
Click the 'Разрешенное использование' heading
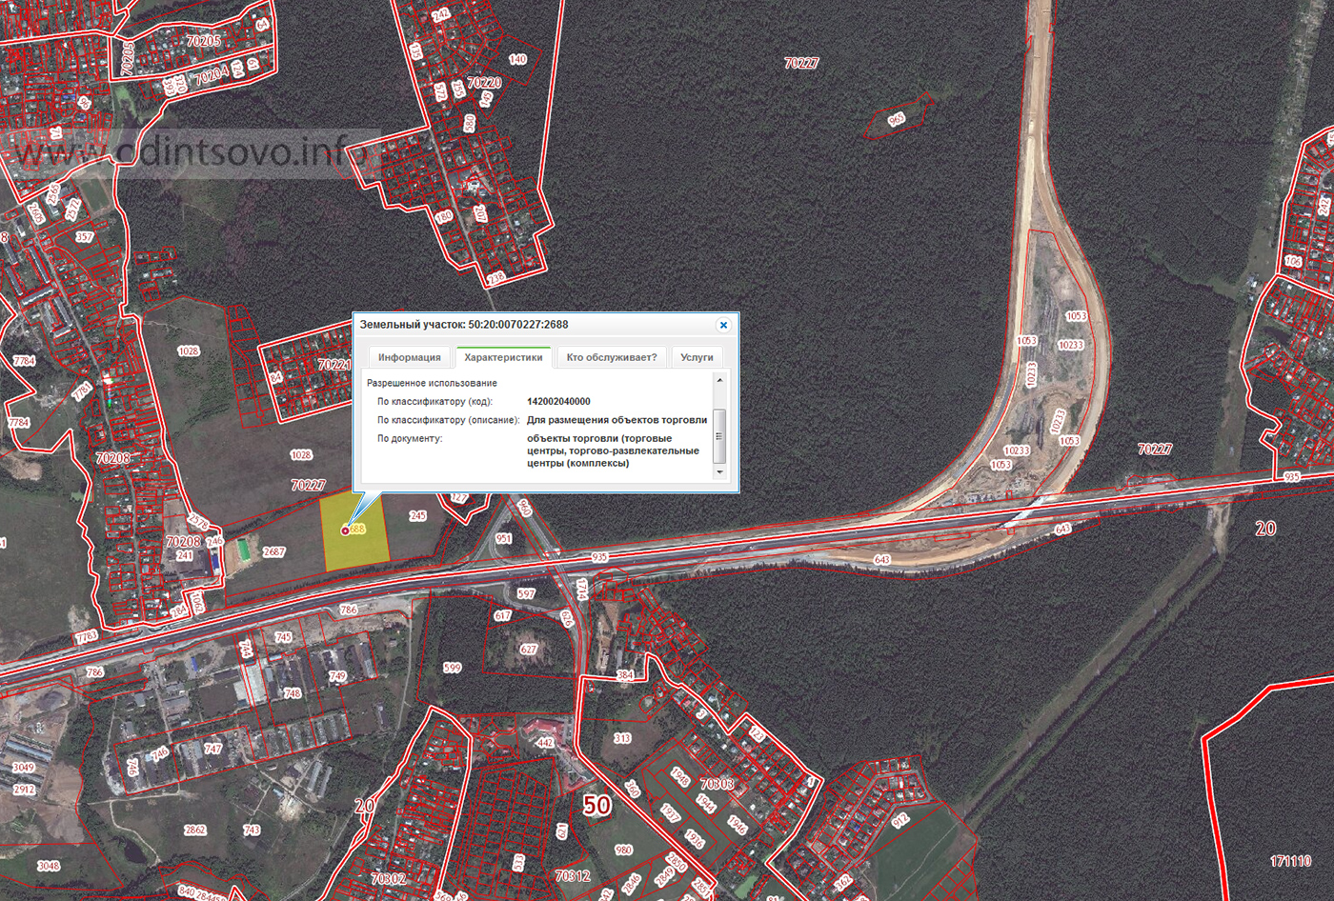tap(432, 383)
